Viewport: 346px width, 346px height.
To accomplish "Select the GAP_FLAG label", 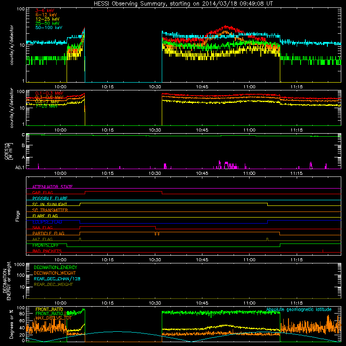I will click(42, 192).
